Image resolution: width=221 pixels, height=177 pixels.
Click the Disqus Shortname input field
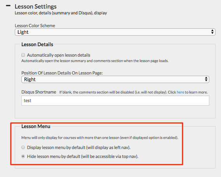(x=115, y=101)
